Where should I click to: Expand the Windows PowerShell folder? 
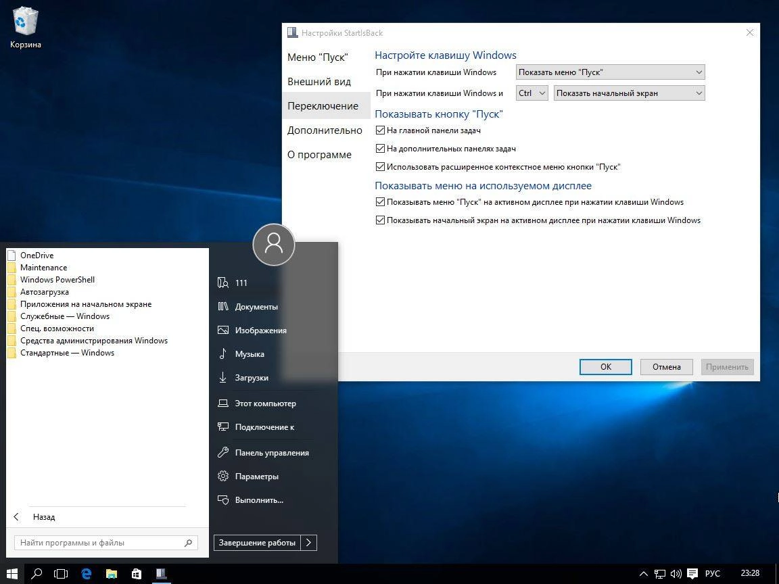click(x=57, y=280)
